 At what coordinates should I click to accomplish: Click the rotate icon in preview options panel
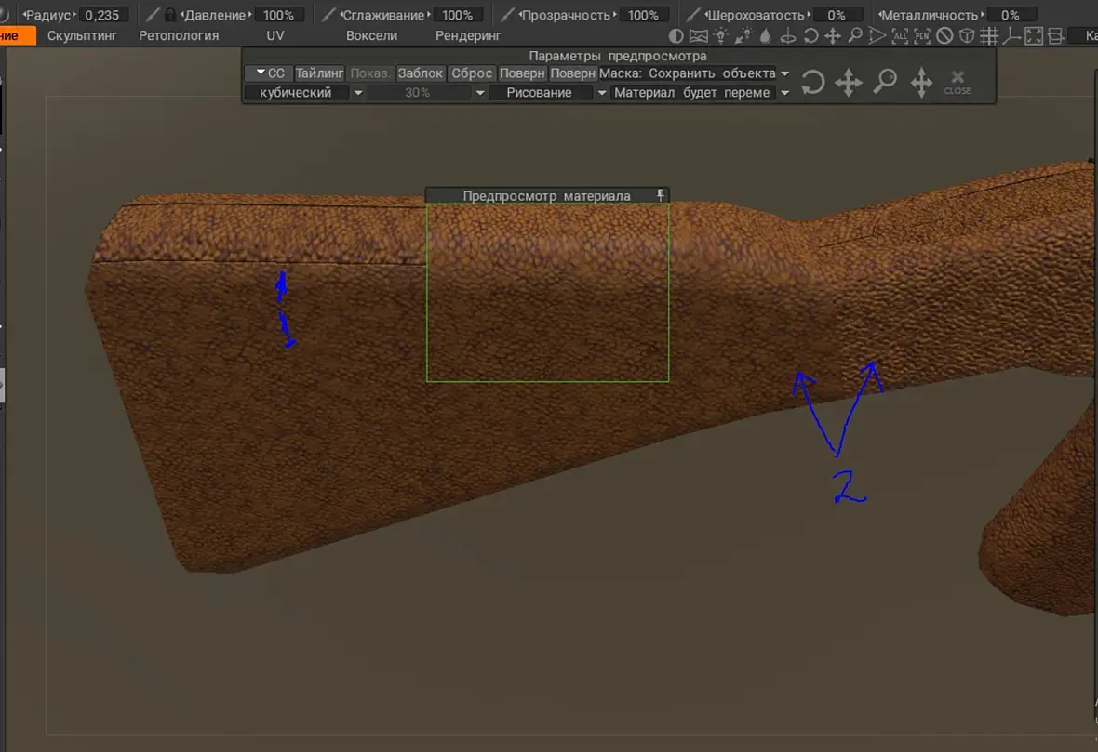812,83
